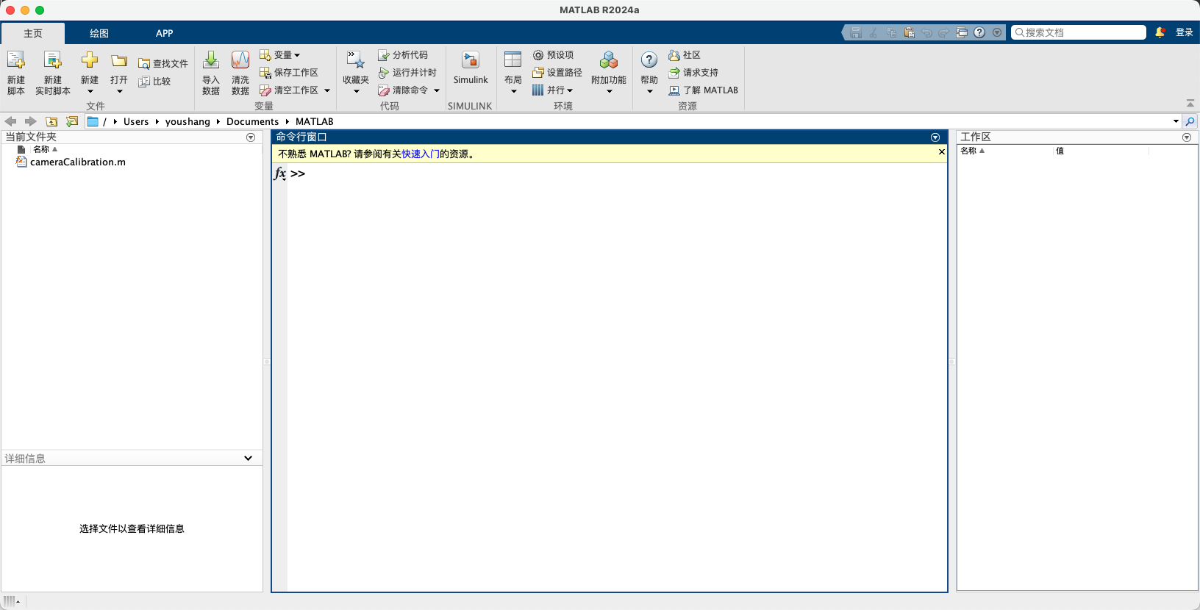Open the 社区 community link
1200x610 pixels.
point(685,55)
